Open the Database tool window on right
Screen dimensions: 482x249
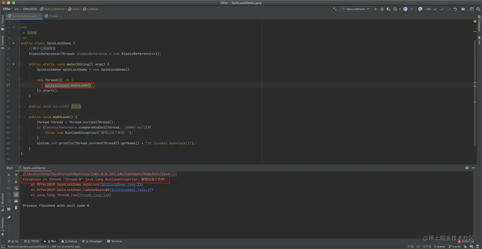tap(479, 23)
